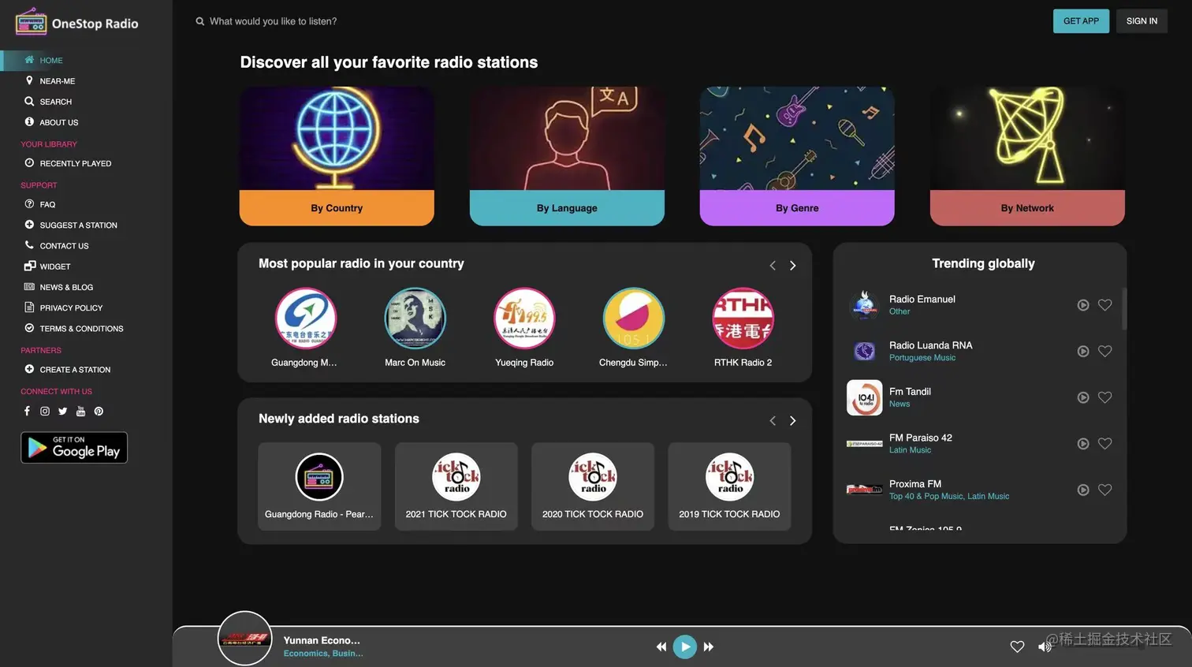This screenshot has width=1192, height=667.
Task: Click the OneStop Radio logo
Action: (x=76, y=22)
